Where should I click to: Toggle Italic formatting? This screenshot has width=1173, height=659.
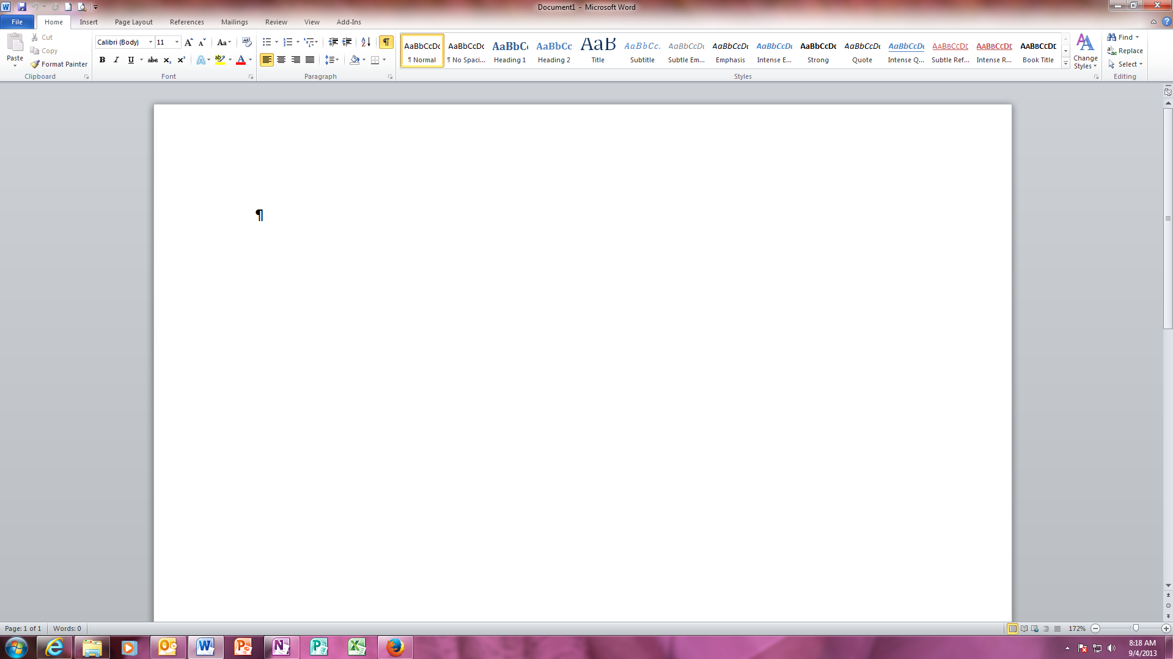click(x=116, y=60)
